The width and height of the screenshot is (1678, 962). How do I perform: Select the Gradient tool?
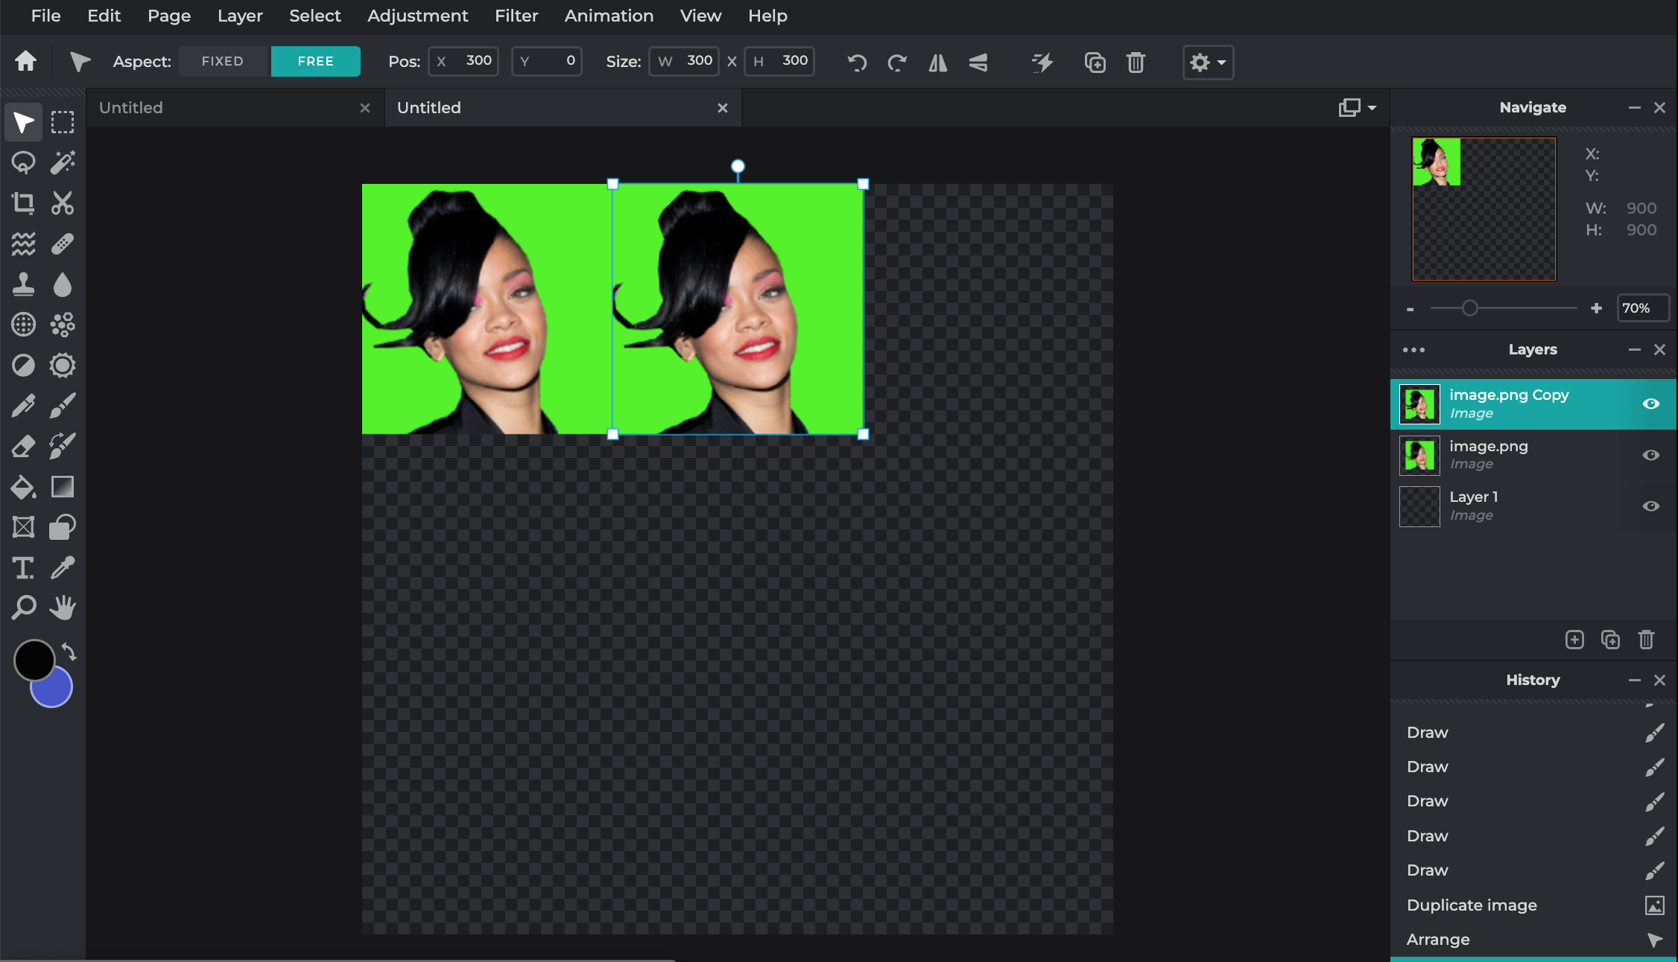63,487
